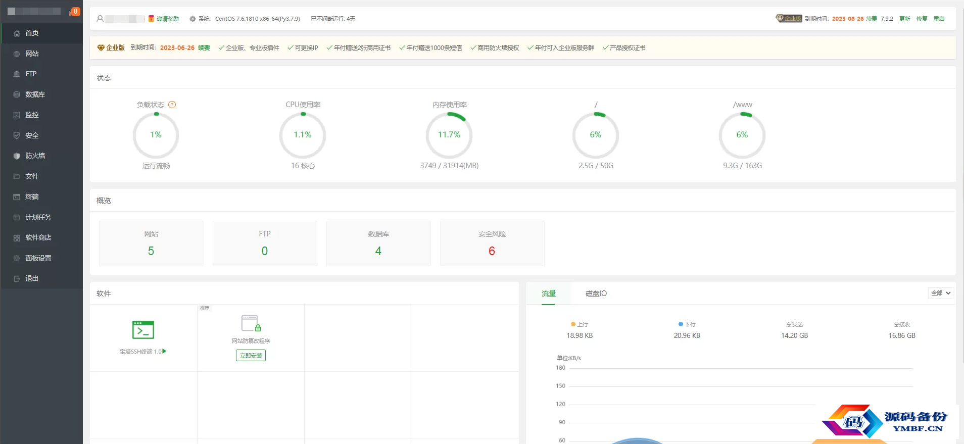Toggle the 上行 upload legend in chart

coord(580,324)
